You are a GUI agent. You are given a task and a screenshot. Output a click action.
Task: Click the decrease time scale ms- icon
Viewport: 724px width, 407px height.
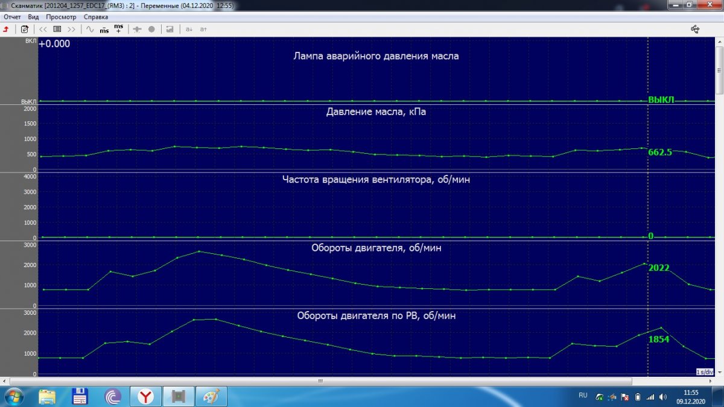(104, 29)
